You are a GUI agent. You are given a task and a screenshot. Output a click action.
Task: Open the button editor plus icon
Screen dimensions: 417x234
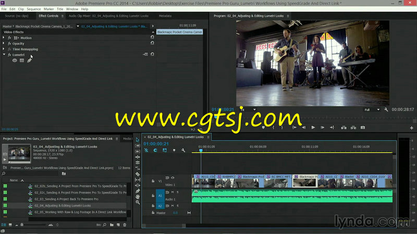pyautogui.click(x=411, y=128)
